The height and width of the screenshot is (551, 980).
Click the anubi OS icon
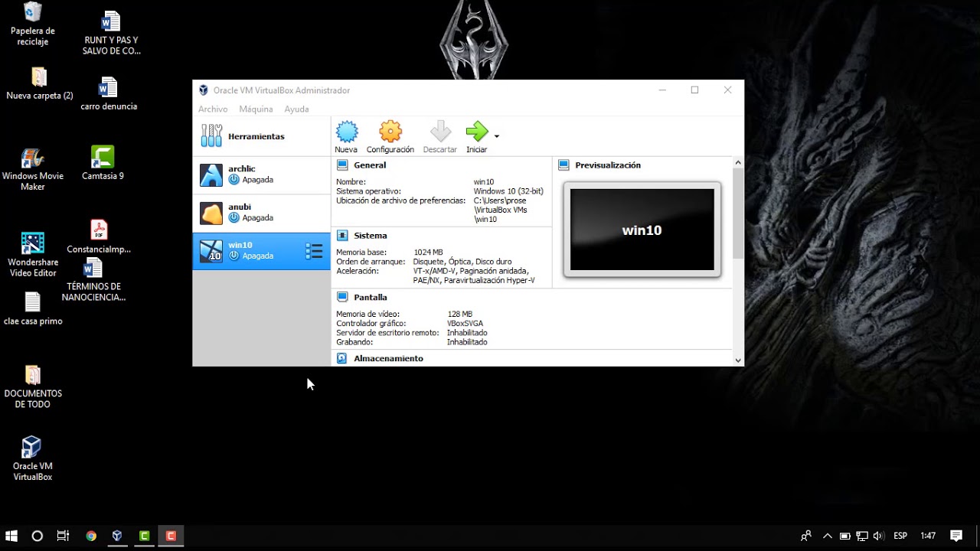tap(211, 213)
